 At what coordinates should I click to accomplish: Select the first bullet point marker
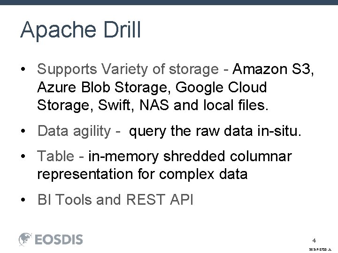[x=23, y=69]
